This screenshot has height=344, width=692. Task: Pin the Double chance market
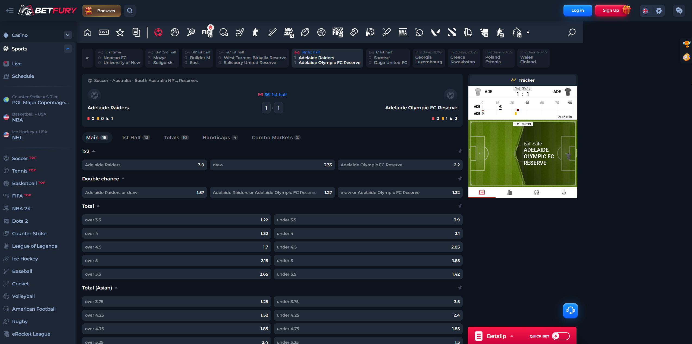click(460, 179)
